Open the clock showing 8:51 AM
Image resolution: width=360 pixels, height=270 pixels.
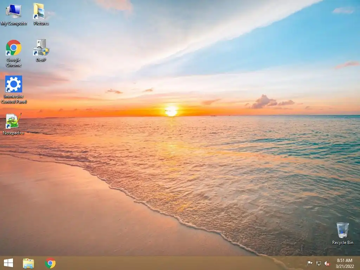pos(345,261)
